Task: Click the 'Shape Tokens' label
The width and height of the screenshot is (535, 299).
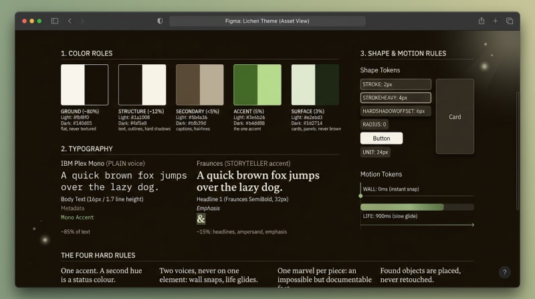Action: tap(380, 70)
